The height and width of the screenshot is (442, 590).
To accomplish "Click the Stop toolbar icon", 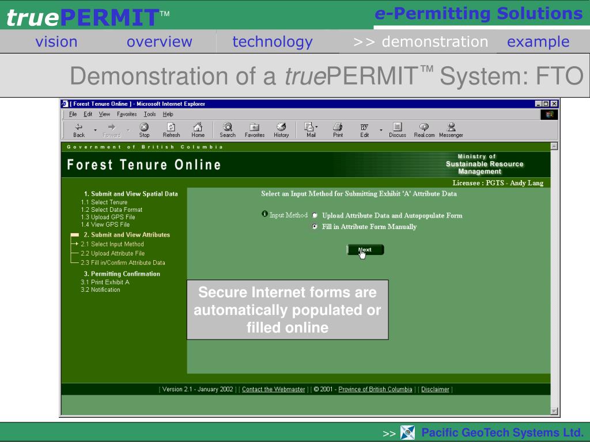I will pyautogui.click(x=144, y=130).
